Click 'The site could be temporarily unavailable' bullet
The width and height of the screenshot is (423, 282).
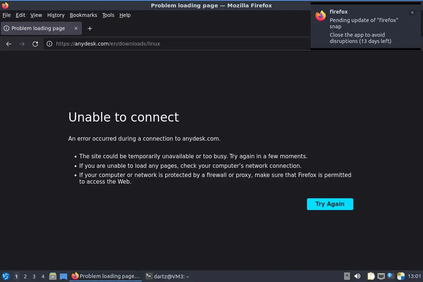pyautogui.click(x=193, y=156)
